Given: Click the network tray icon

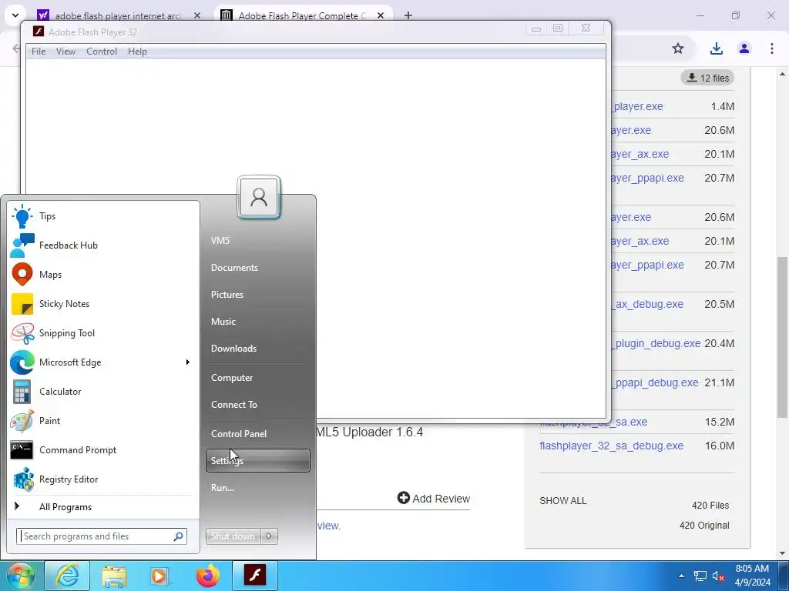Looking at the screenshot, I should point(700,576).
